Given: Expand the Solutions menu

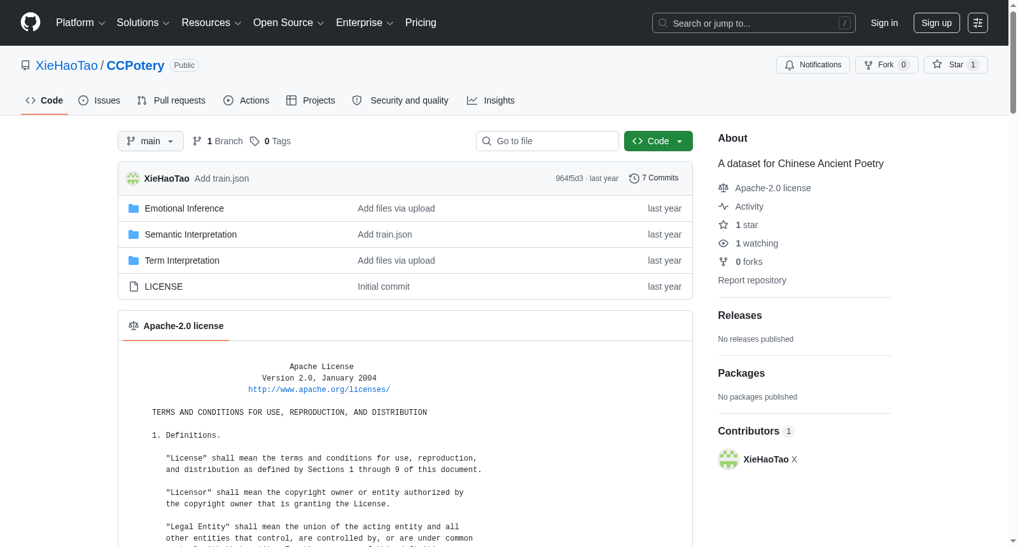Looking at the screenshot, I should tap(143, 23).
